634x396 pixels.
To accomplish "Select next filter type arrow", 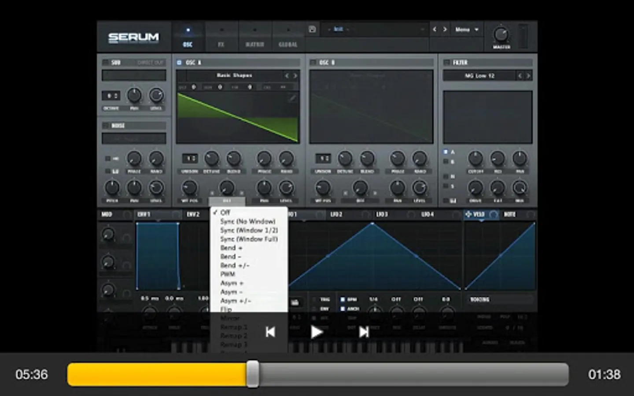I will click(528, 76).
